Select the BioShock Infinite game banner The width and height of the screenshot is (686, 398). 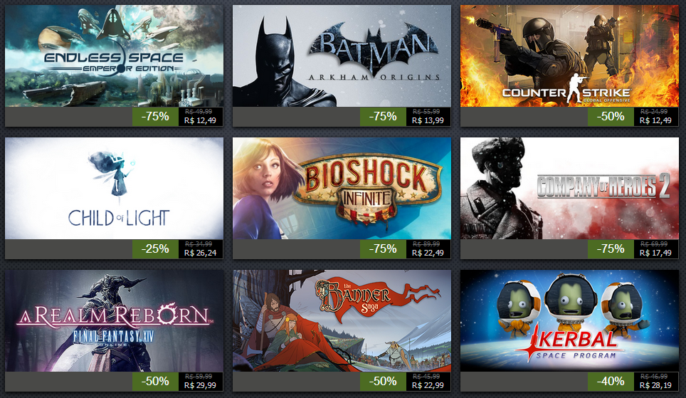[342, 188]
